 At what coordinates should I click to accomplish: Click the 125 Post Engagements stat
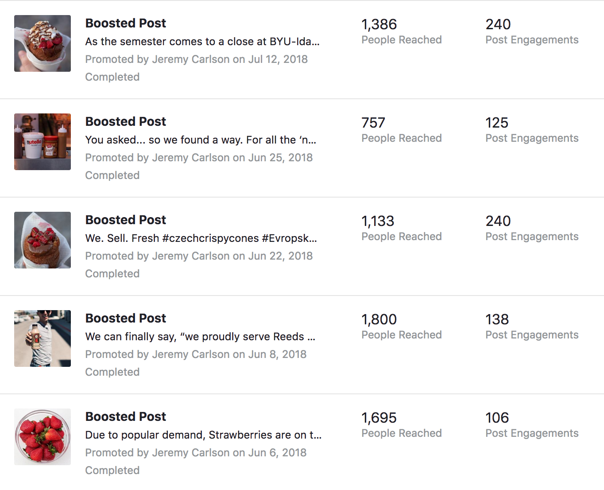532,130
